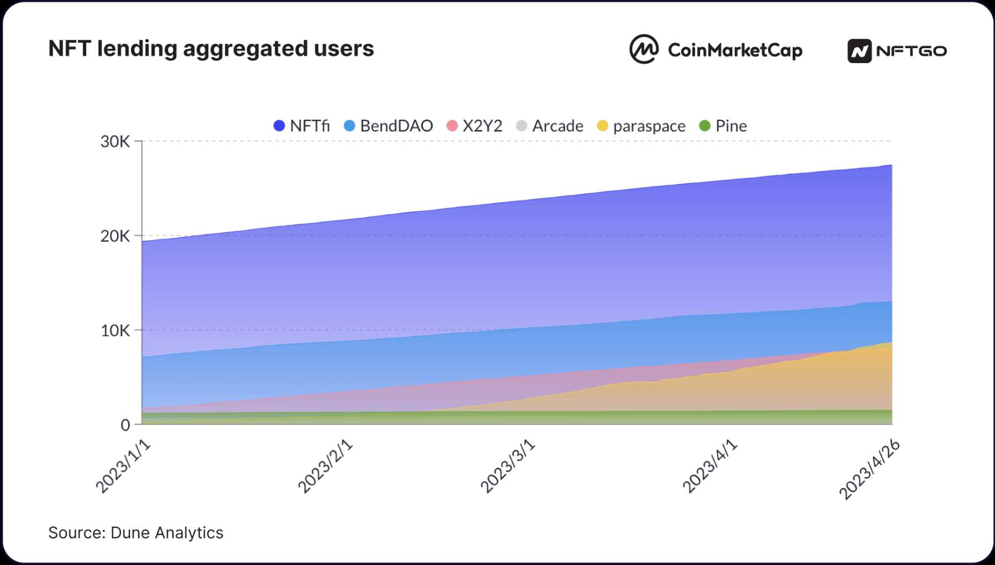
Task: Click the paraspace legend label
Action: click(649, 126)
